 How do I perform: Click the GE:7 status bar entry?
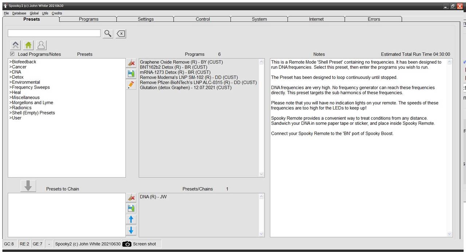[37, 244]
